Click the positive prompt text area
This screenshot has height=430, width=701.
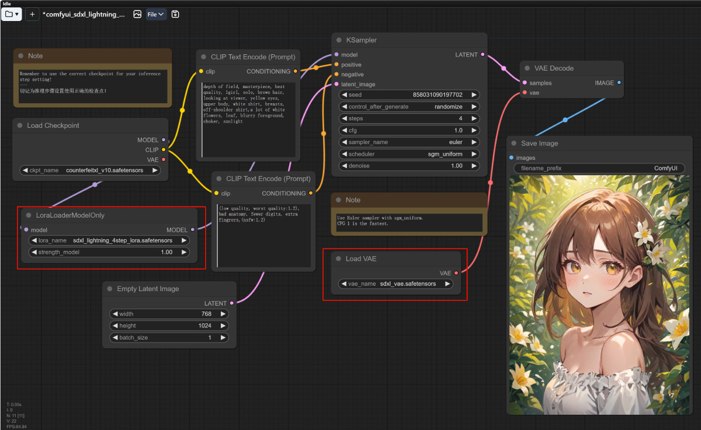click(x=248, y=120)
